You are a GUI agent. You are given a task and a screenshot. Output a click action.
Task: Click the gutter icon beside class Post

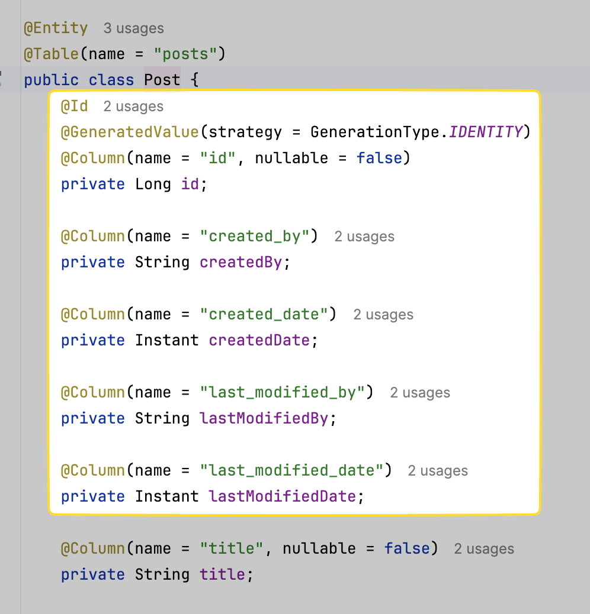pos(1,79)
